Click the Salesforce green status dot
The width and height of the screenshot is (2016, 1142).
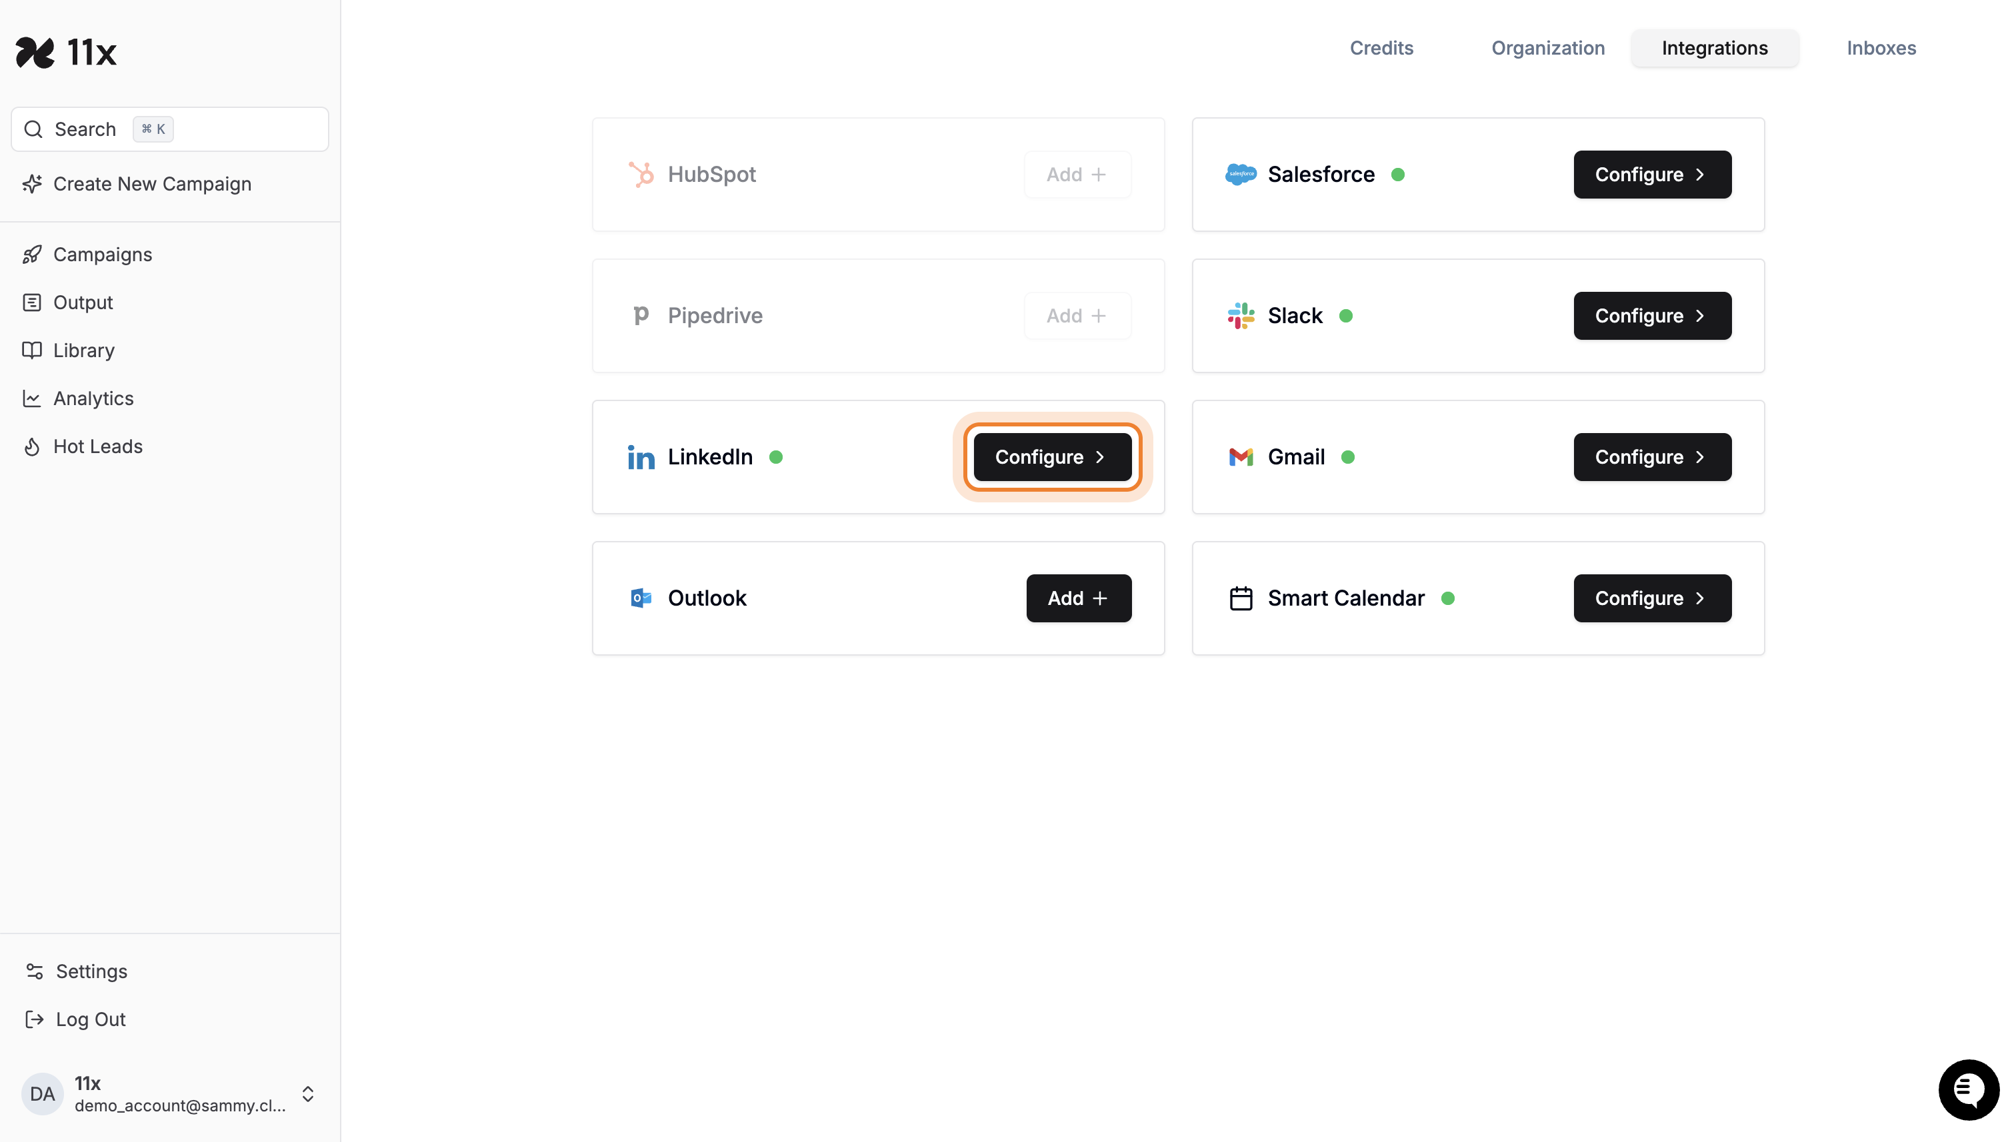[x=1397, y=174]
